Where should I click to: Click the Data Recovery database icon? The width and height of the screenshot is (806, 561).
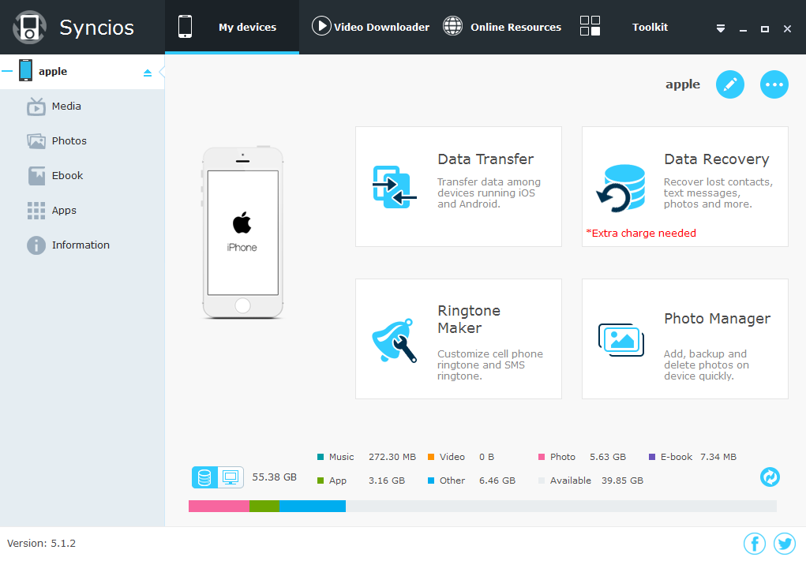621,188
